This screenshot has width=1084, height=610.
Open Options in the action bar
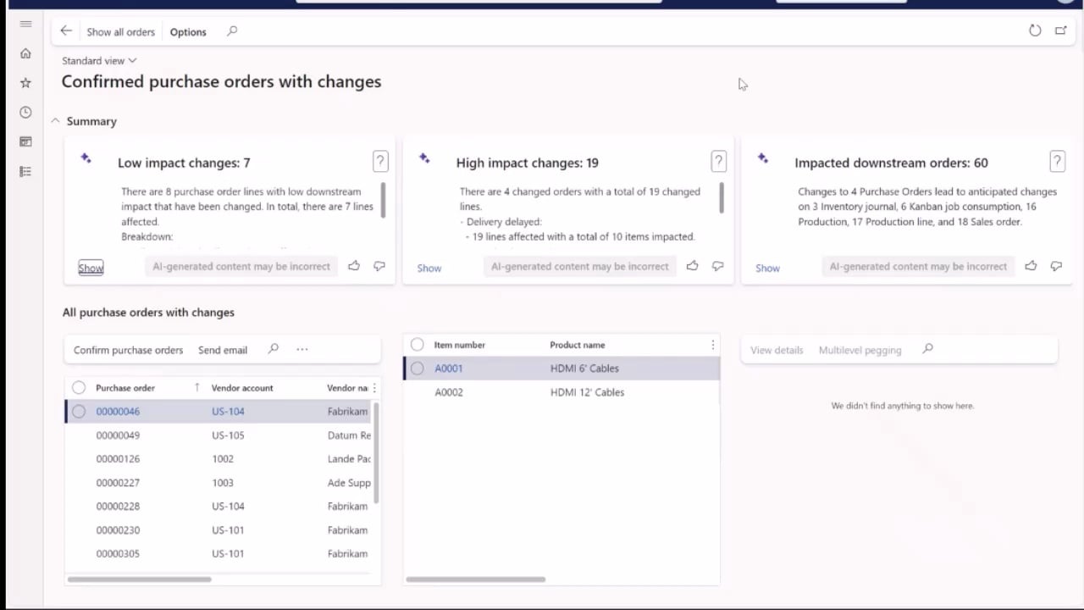tap(187, 31)
